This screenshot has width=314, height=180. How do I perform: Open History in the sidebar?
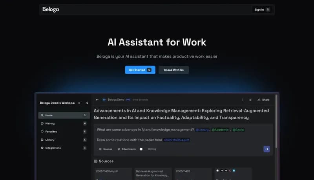[64, 123]
